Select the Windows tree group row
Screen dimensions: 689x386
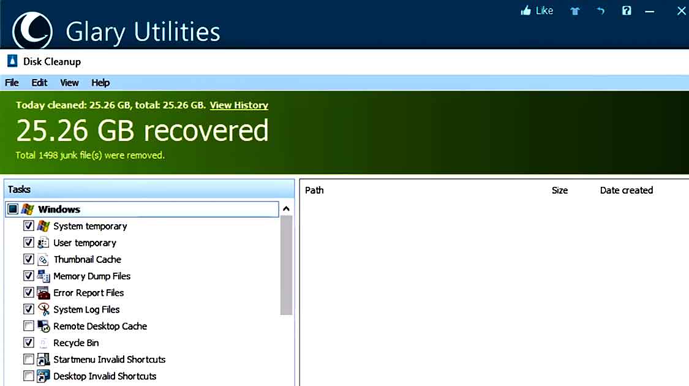point(142,210)
